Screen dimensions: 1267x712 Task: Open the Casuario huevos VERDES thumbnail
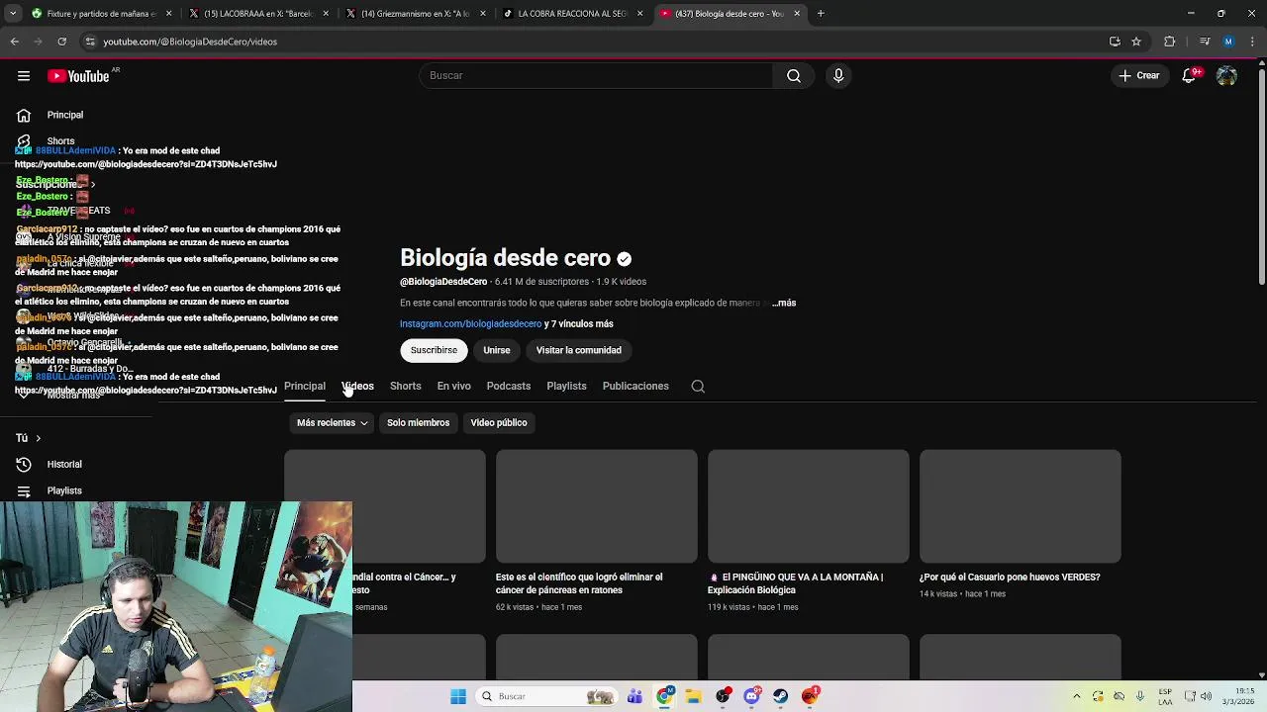point(1021,506)
